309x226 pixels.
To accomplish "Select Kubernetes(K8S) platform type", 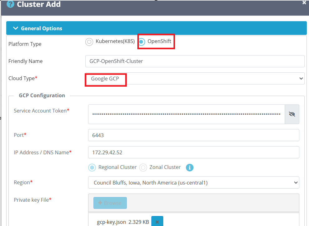I will click(x=89, y=42).
